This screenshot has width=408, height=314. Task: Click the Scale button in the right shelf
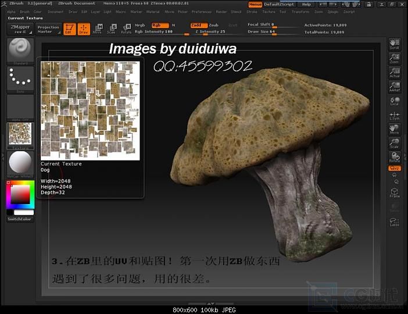[x=395, y=144]
